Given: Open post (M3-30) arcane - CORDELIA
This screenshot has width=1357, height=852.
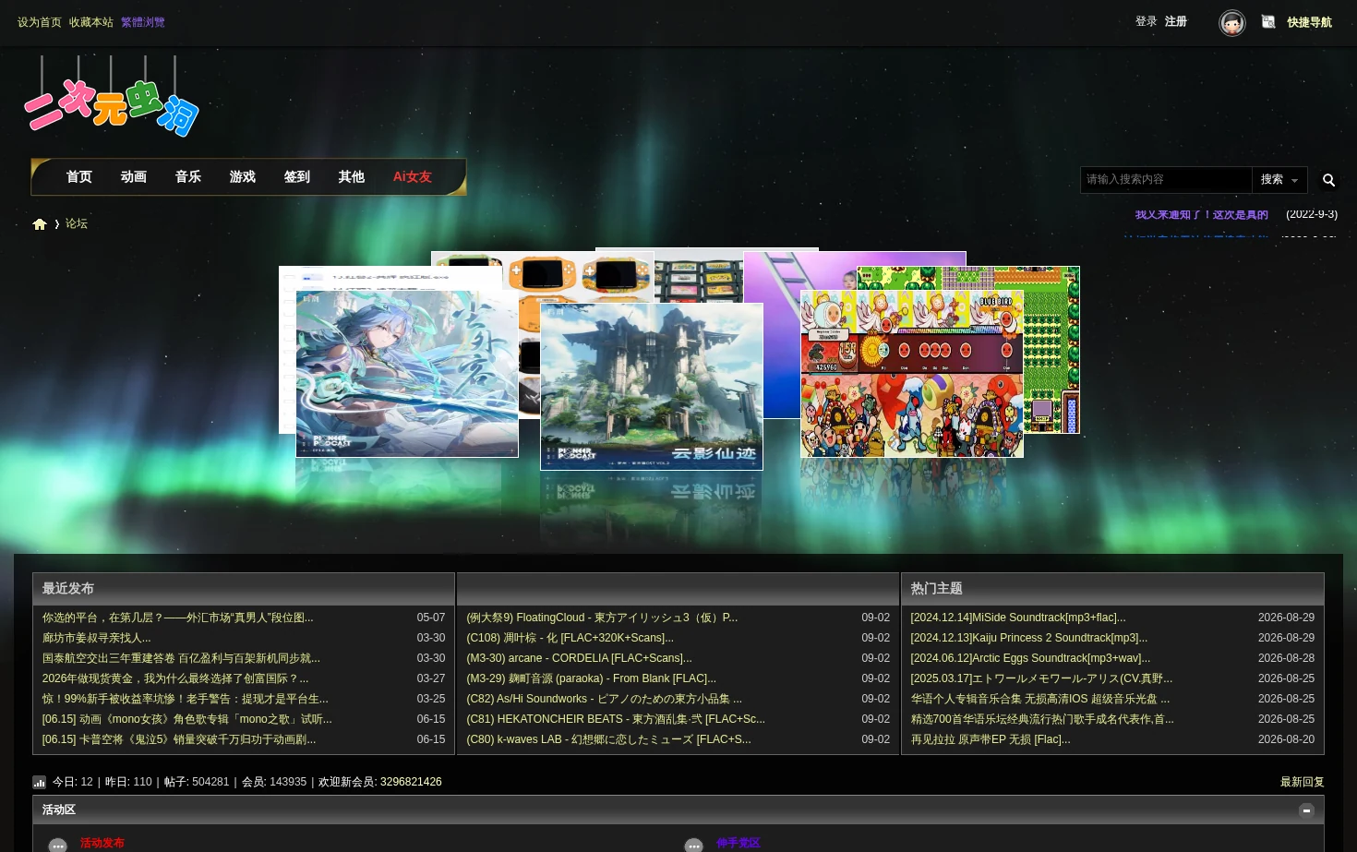Looking at the screenshot, I should [579, 658].
